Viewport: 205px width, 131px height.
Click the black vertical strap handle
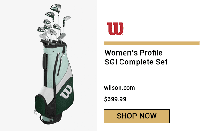[45, 62]
